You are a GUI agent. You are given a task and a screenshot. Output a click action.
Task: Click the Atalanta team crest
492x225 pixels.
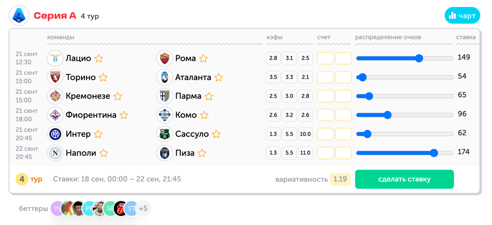click(164, 77)
